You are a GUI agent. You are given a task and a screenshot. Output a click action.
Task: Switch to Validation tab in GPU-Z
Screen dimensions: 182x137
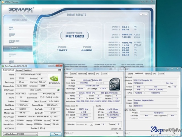click(x=27, y=70)
